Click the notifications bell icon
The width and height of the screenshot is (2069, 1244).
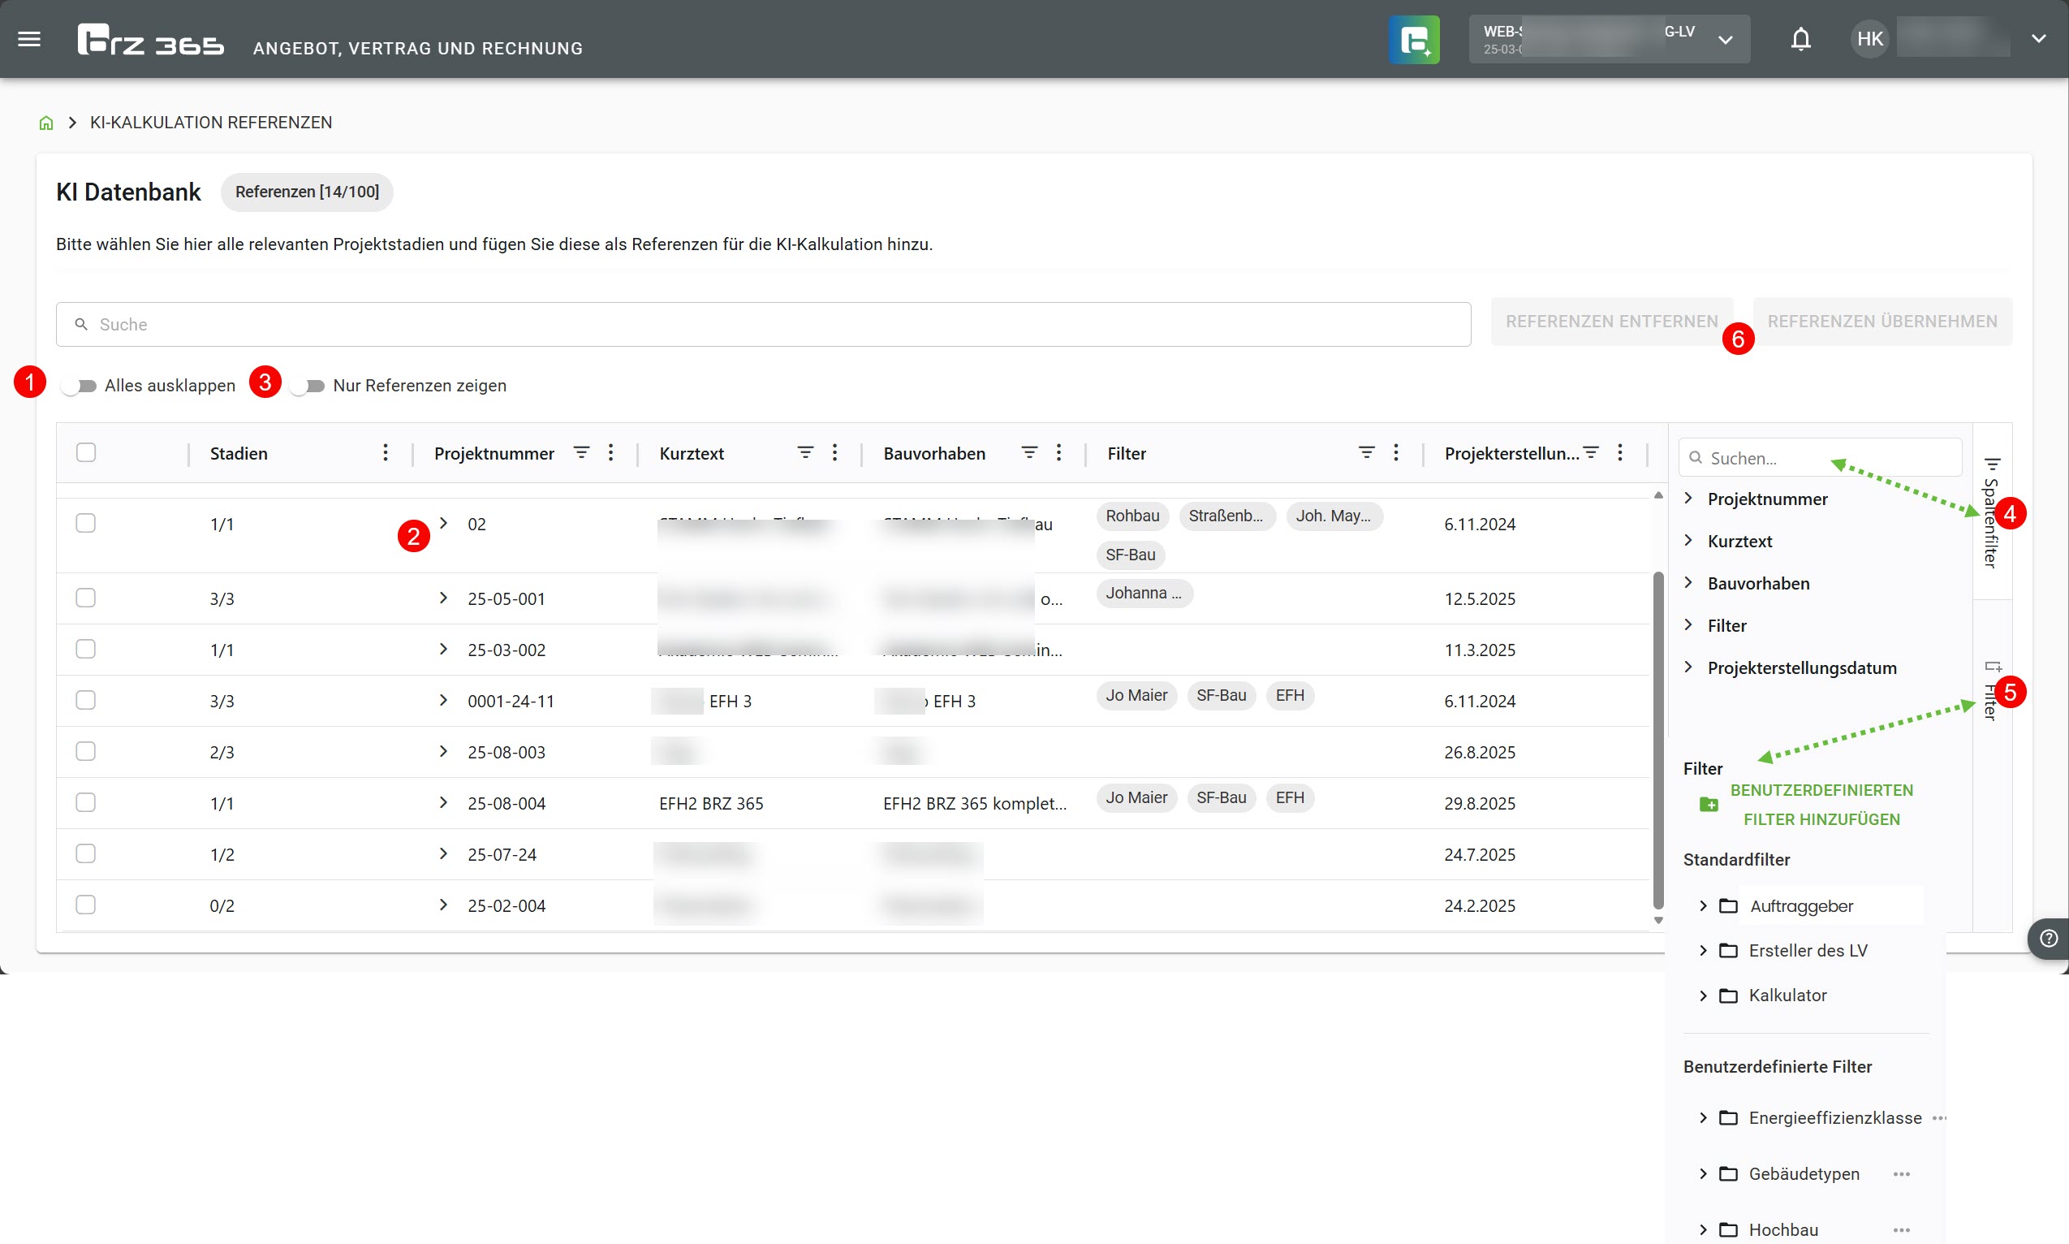click(1800, 40)
